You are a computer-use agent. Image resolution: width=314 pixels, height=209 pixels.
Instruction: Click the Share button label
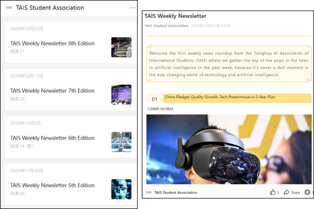(x=295, y=192)
